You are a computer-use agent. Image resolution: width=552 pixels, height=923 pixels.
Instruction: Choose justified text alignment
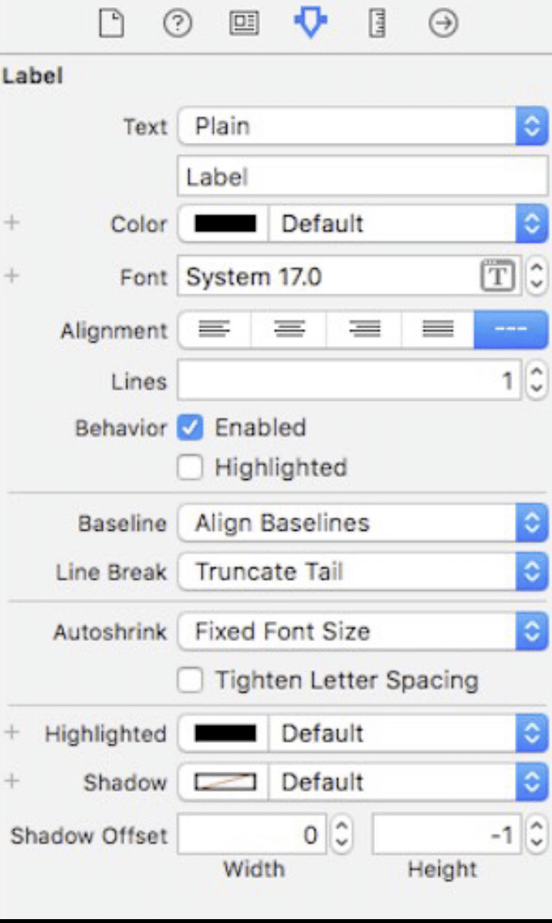pyautogui.click(x=438, y=330)
